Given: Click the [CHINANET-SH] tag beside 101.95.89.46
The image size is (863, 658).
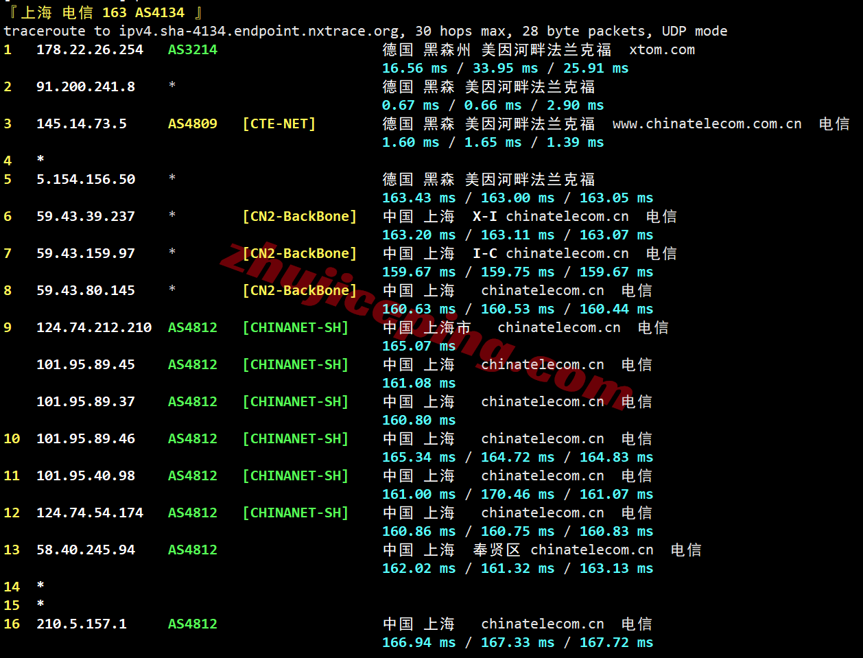Looking at the screenshot, I should [x=296, y=439].
